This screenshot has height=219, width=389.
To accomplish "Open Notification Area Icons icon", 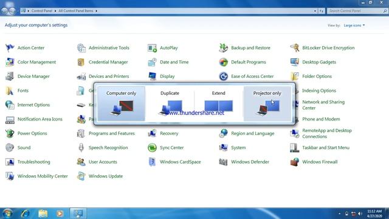I will click(x=10, y=119).
